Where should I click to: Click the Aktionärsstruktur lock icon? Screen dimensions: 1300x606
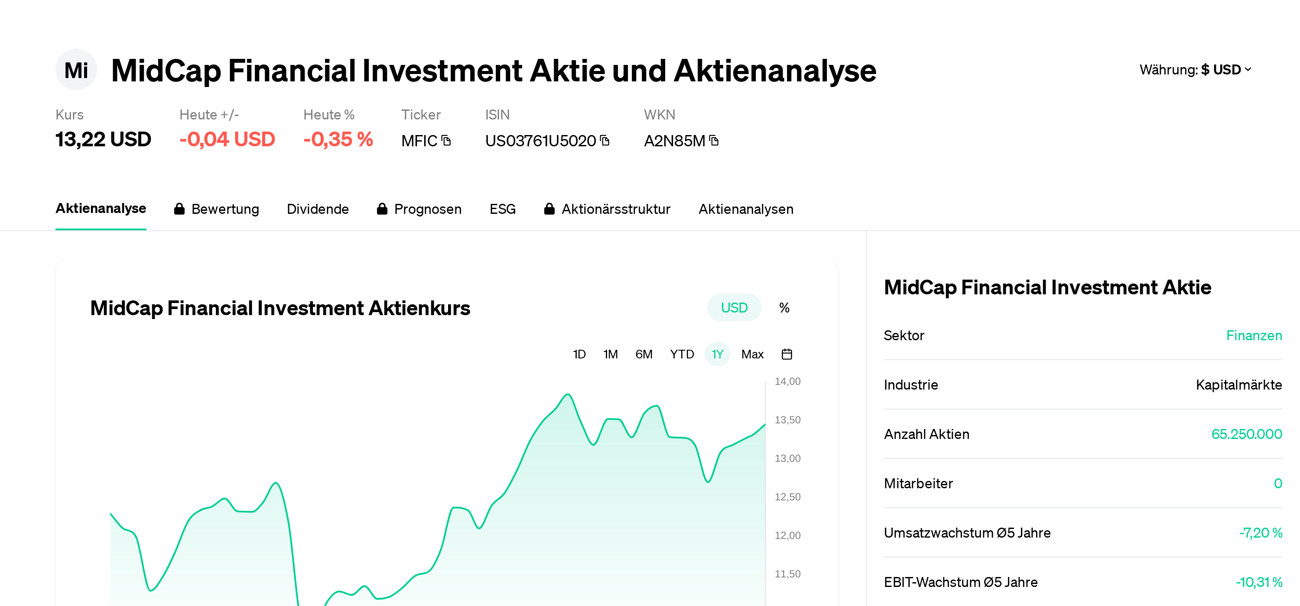[x=549, y=209]
